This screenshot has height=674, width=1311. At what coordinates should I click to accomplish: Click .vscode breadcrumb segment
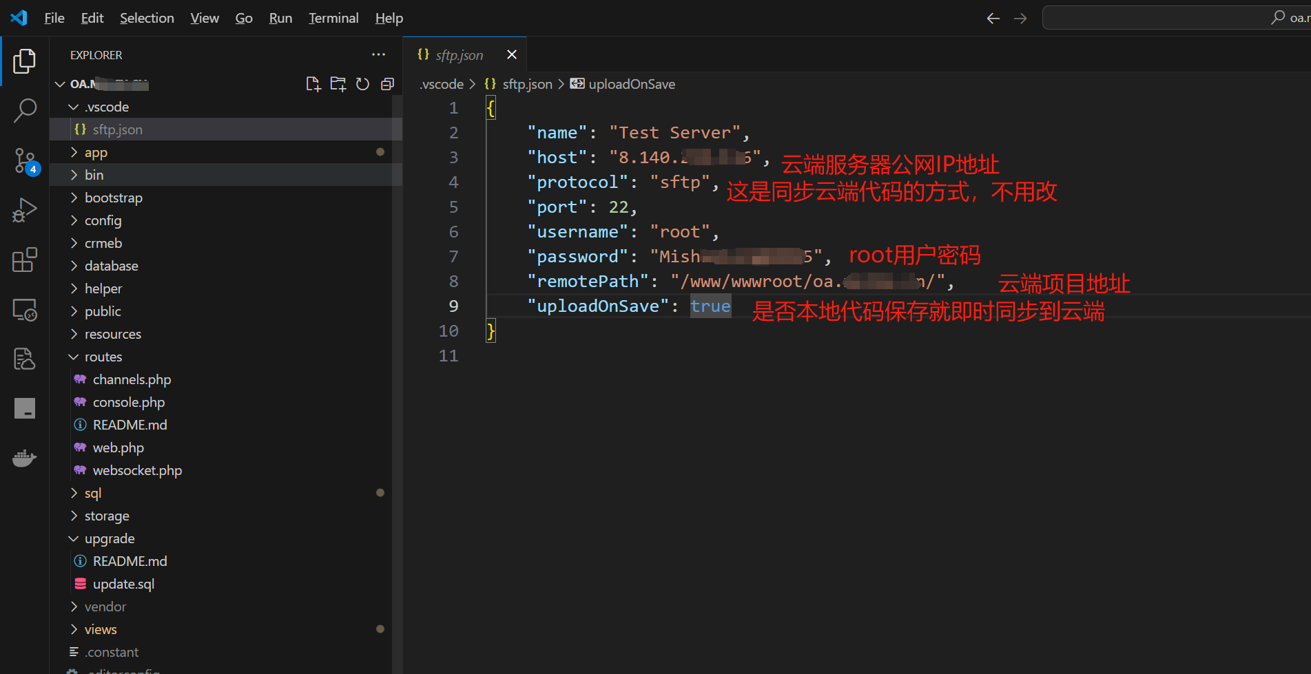442,84
